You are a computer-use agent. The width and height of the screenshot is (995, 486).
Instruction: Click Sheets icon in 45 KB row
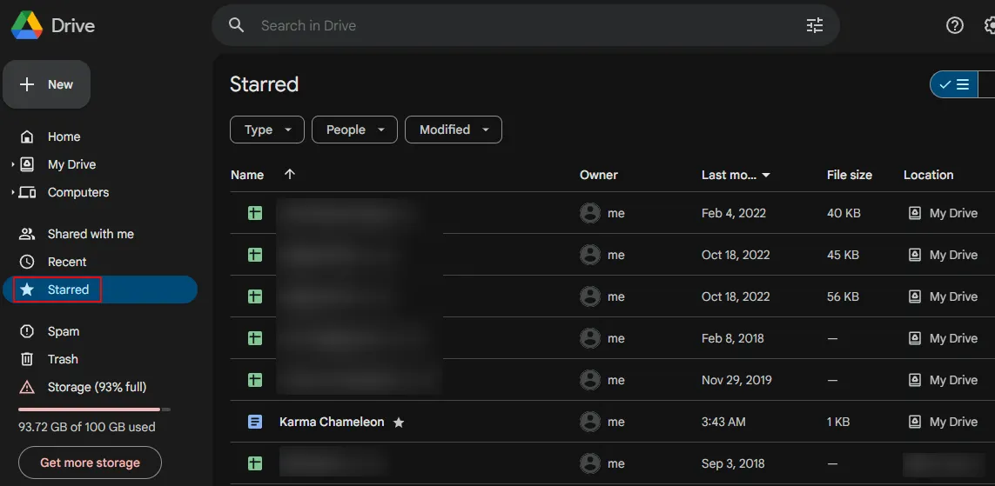[x=254, y=256]
